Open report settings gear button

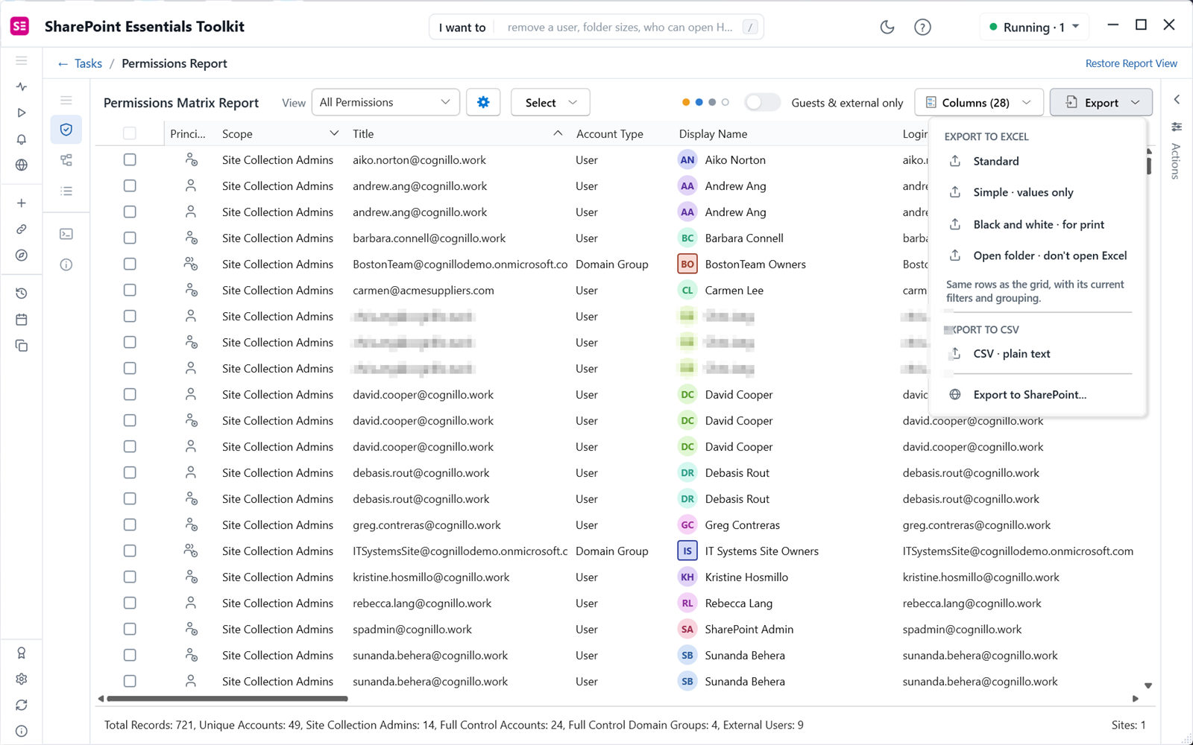point(483,102)
